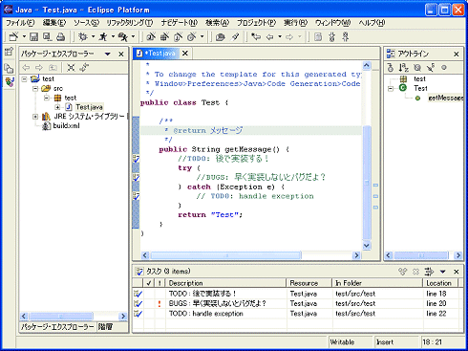Open the リファクタリング(T) menu
The image size is (468, 351).
click(130, 23)
